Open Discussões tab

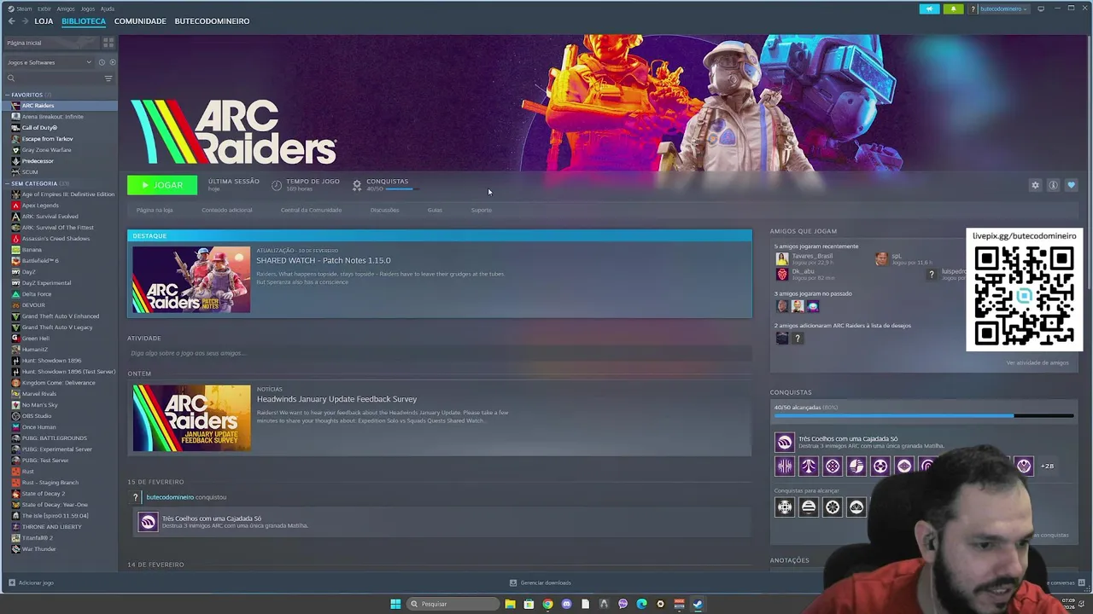(384, 210)
